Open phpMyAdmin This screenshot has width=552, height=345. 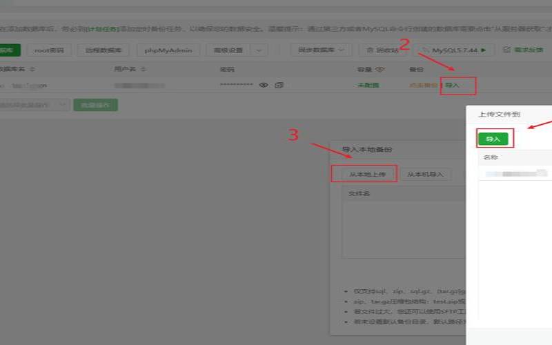tap(168, 50)
